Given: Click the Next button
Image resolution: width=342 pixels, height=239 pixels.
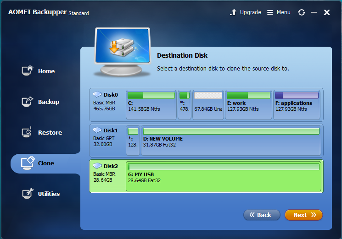Looking at the screenshot, I should click(303, 215).
